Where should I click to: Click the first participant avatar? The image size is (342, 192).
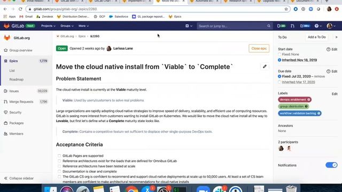click(x=281, y=148)
